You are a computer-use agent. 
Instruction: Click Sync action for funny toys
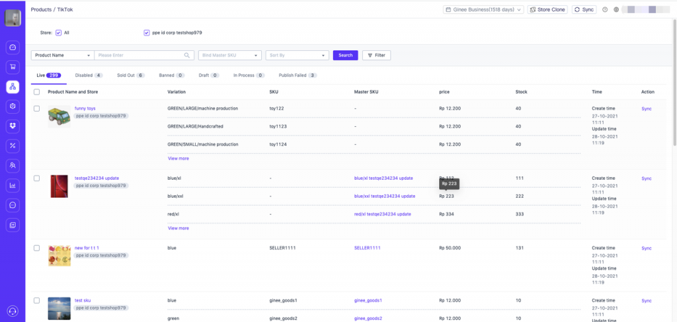[x=647, y=109]
